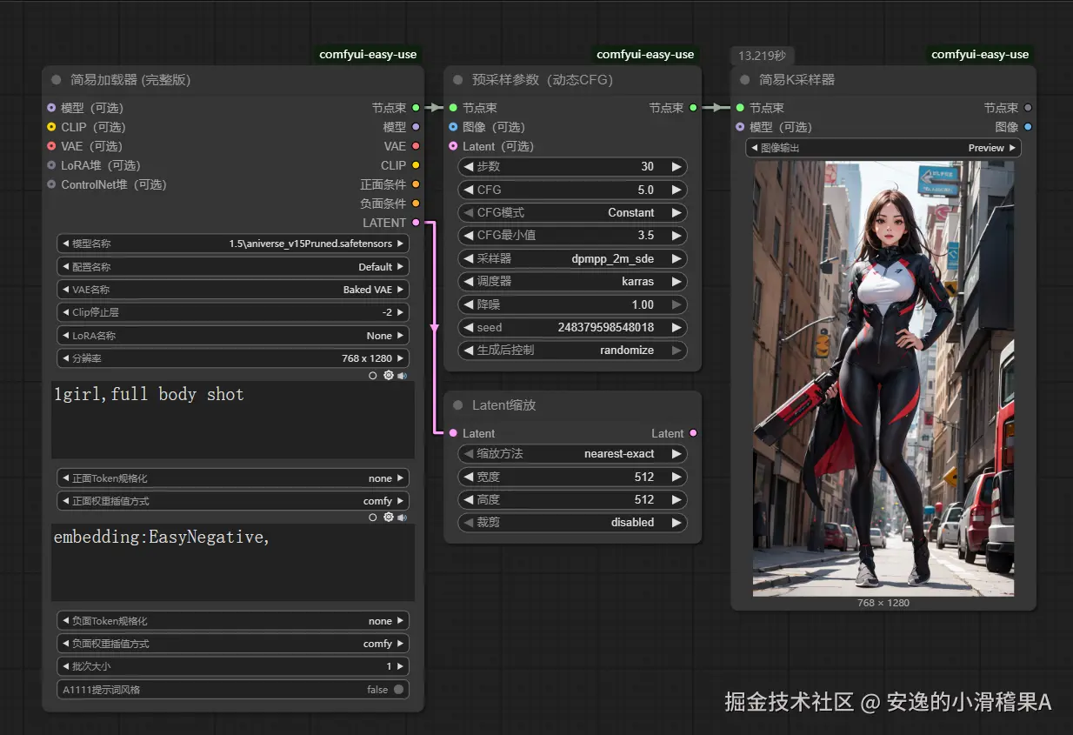
Task: Open the 配置名称 Default selector
Action: pos(233,267)
